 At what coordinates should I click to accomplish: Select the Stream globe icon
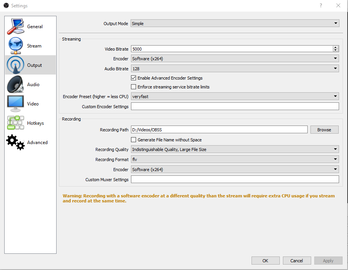coord(16,46)
